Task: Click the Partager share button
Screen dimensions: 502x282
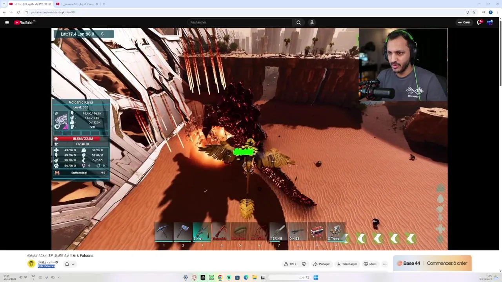Action: [321, 264]
